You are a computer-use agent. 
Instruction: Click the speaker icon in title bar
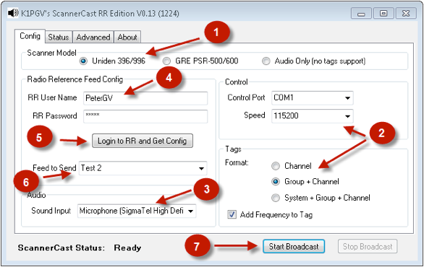13,13
